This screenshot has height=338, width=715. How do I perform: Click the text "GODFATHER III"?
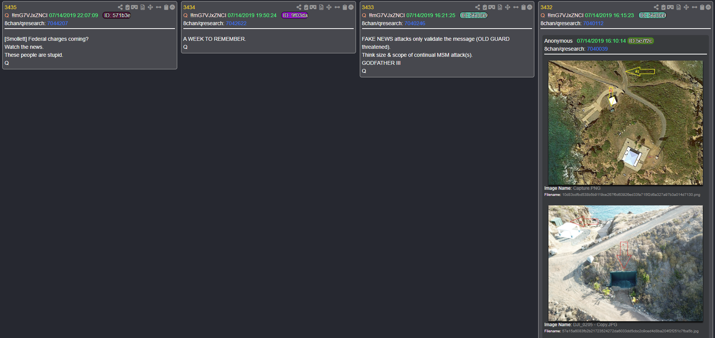[x=381, y=63]
